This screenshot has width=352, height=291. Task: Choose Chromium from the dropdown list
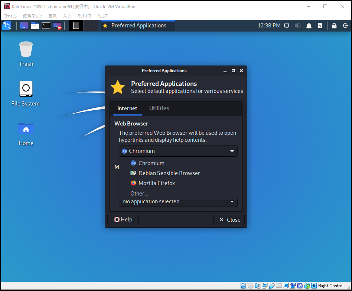tap(178, 163)
